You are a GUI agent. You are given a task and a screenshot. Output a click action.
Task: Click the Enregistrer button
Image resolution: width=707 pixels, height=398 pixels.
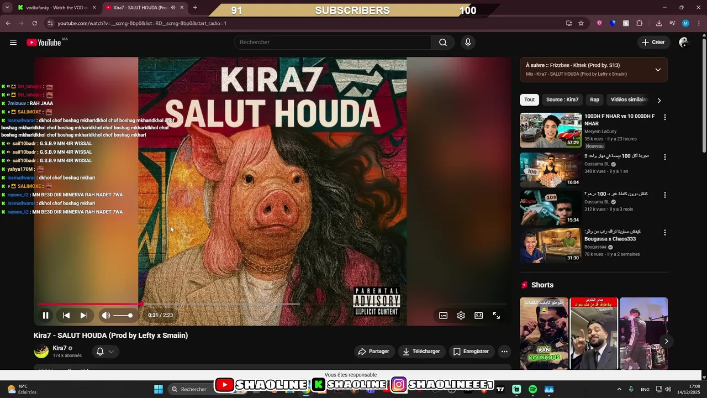(471, 352)
